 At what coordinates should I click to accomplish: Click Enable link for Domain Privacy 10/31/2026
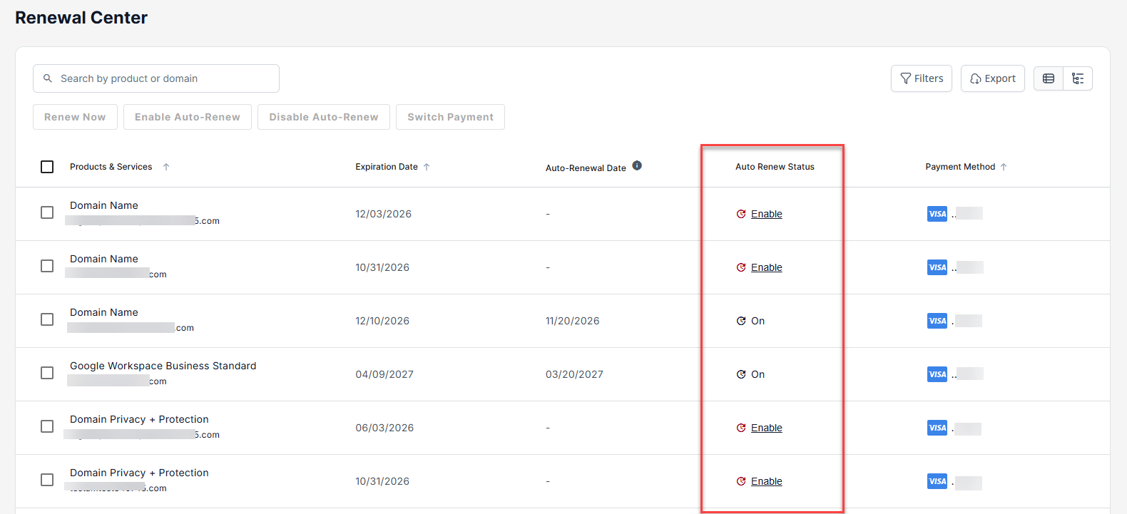767,481
